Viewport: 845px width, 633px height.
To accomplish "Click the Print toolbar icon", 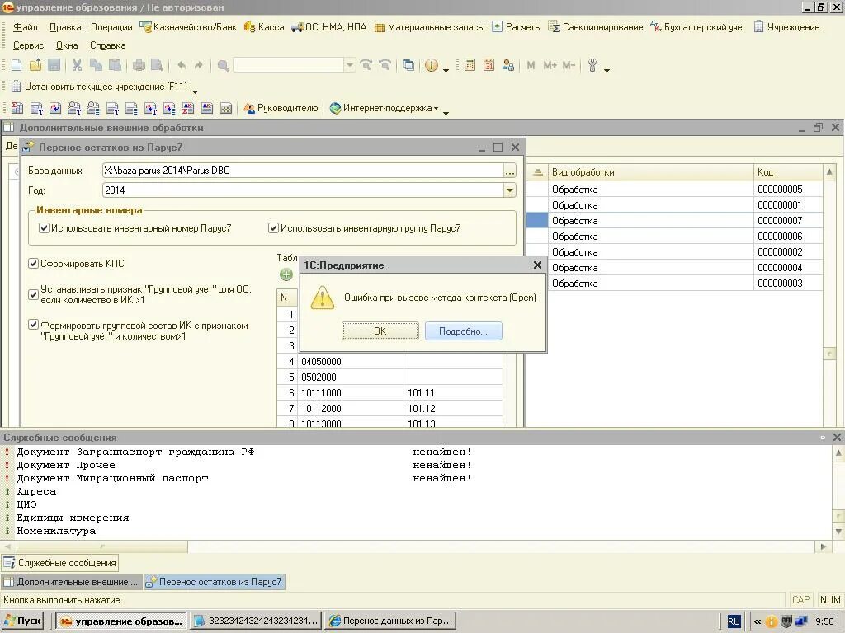I will coord(139,65).
